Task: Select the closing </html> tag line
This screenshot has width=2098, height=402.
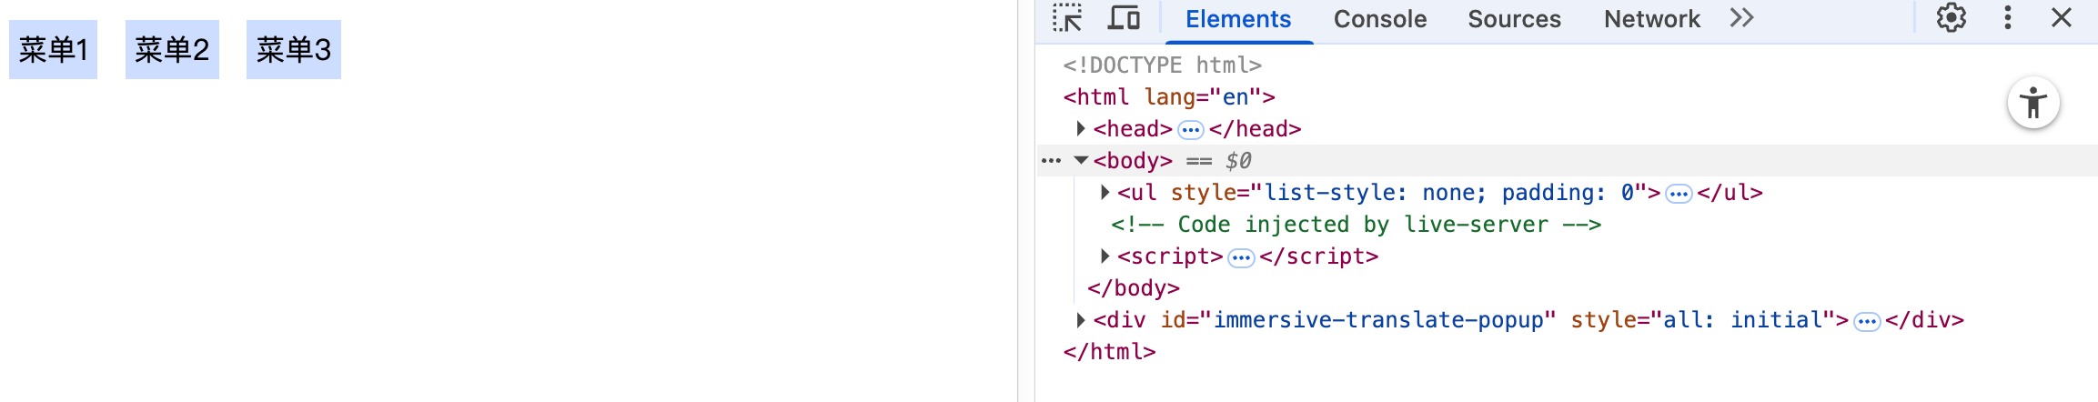Action: [1109, 352]
